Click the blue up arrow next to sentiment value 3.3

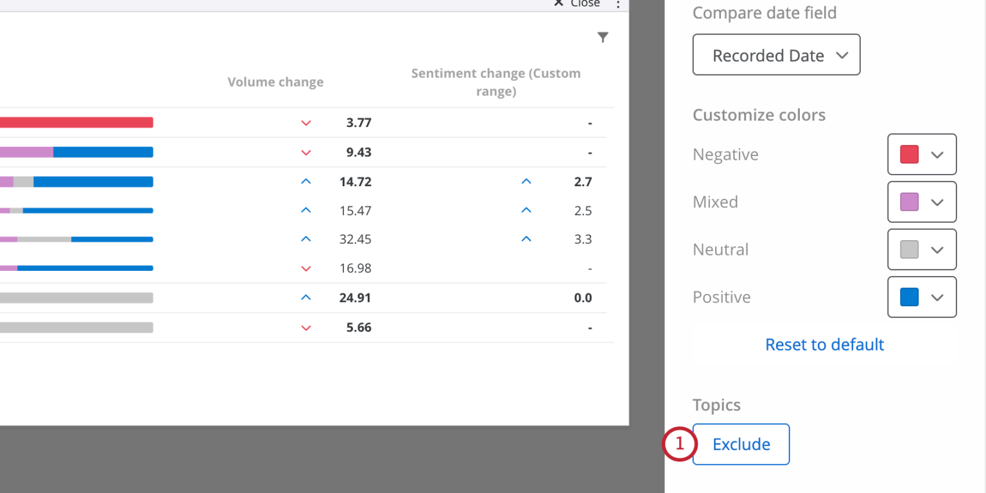click(526, 239)
